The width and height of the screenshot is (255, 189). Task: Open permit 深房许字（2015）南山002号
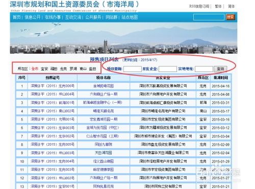(x=53, y=111)
